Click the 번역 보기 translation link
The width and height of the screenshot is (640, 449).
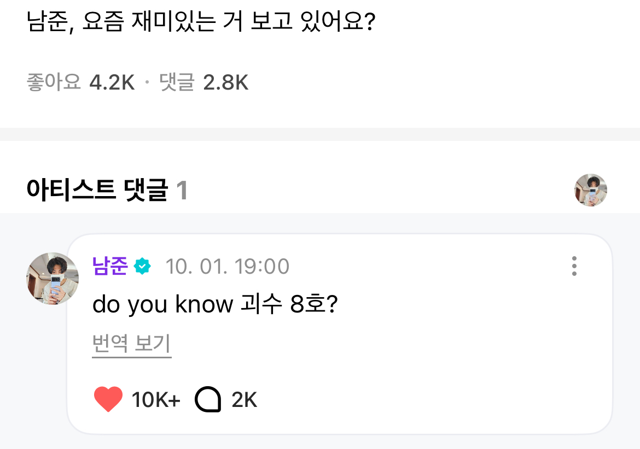[x=131, y=344]
